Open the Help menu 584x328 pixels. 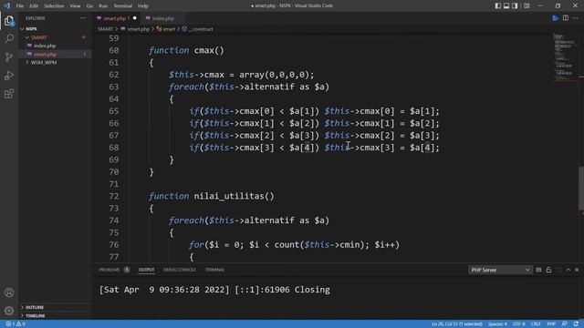(143, 6)
